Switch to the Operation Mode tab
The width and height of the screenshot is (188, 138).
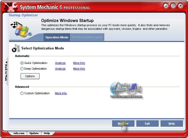[x=57, y=37]
